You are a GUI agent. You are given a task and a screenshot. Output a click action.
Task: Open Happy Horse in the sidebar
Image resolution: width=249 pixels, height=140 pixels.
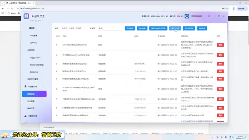(35, 58)
